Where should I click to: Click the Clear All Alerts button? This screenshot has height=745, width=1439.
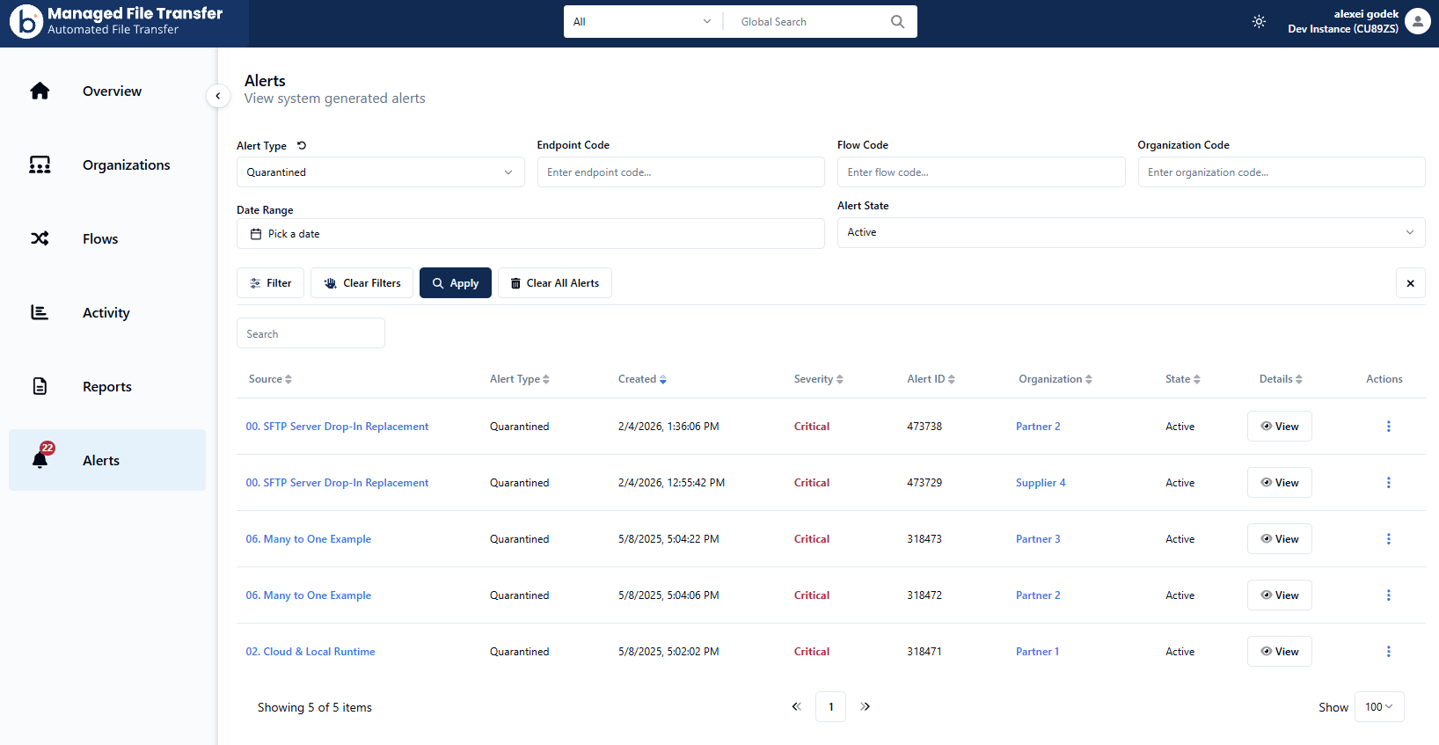coord(554,283)
